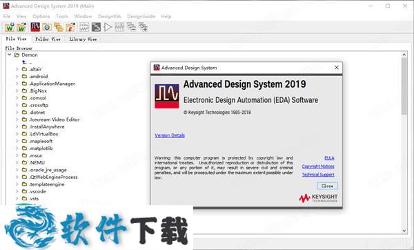
Task: Click the parent directory up-arrow entry
Action: click(x=25, y=62)
